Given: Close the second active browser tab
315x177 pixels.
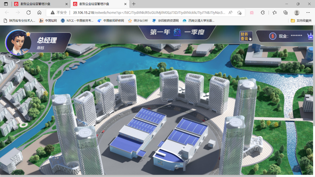Looking at the screenshot, I should click(126, 4).
